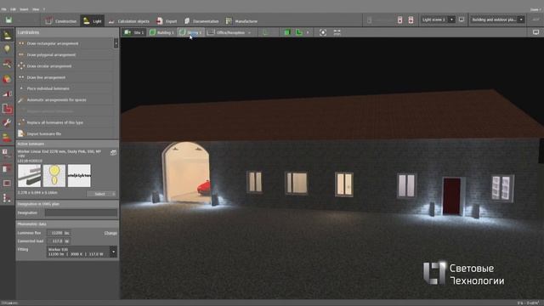Expand the Office/Reception room dropdown arrow

tap(249, 32)
